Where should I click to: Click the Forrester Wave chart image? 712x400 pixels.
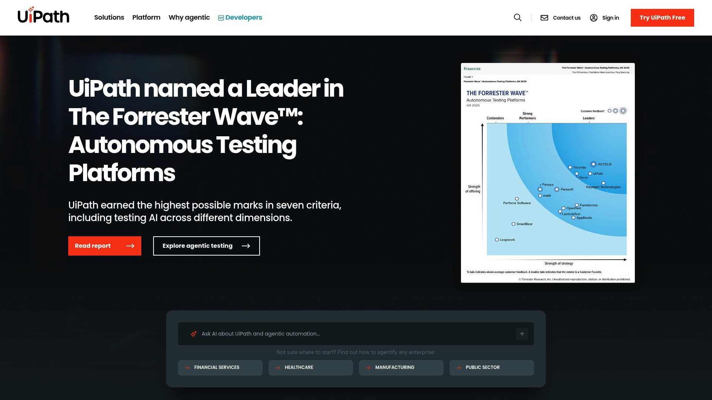(x=547, y=173)
